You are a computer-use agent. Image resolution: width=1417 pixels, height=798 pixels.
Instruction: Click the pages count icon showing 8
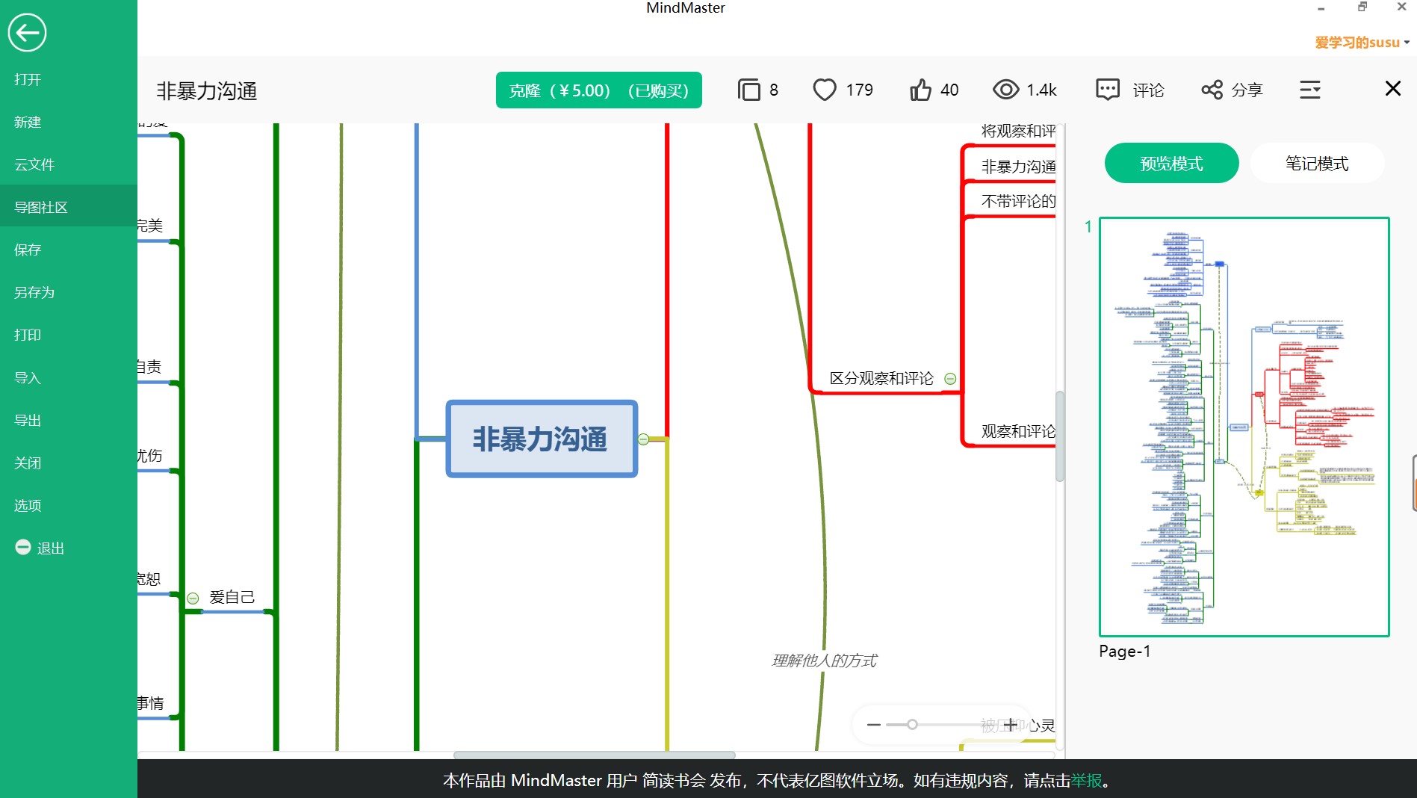point(748,90)
